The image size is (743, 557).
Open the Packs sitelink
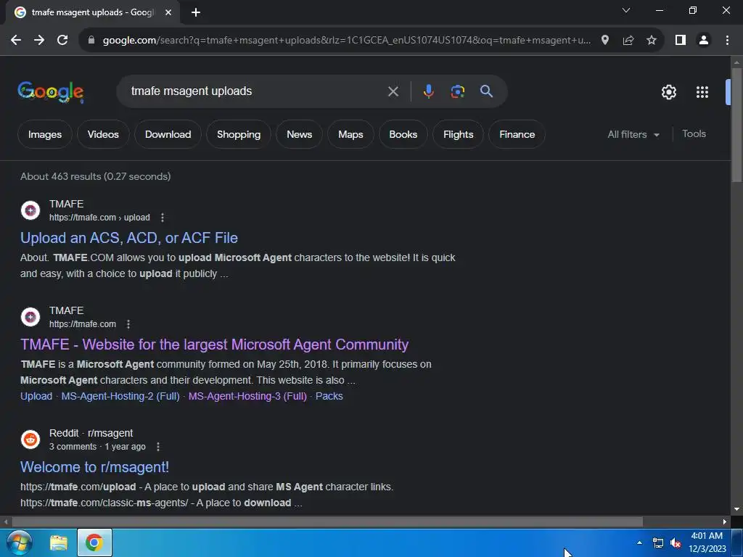click(x=329, y=396)
